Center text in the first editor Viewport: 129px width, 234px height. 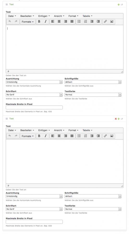coord(59,22)
